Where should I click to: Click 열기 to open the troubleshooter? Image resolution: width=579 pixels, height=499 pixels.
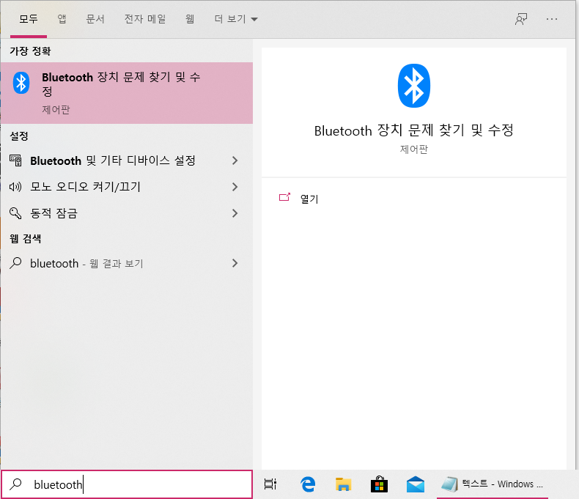pyautogui.click(x=309, y=199)
